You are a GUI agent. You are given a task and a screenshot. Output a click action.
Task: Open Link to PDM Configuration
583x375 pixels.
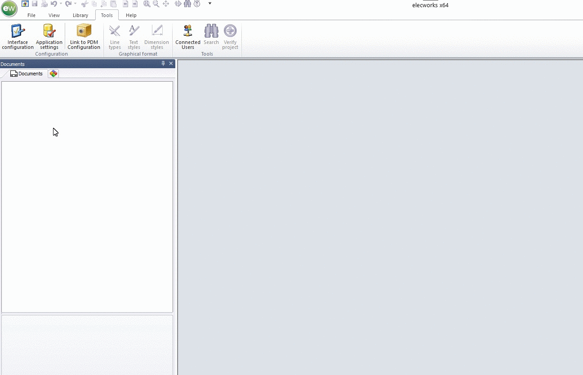point(84,37)
